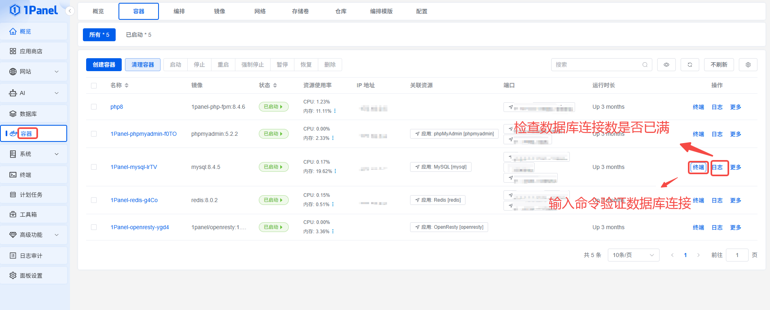Switch to the 镜像 tab

[220, 11]
